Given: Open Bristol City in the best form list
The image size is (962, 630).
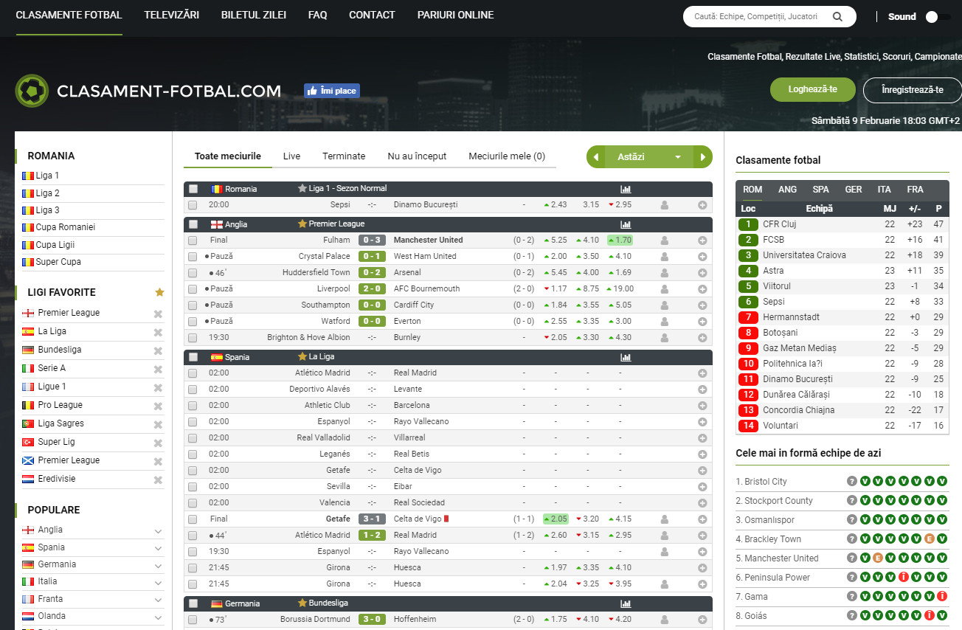Looking at the screenshot, I should tap(766, 482).
